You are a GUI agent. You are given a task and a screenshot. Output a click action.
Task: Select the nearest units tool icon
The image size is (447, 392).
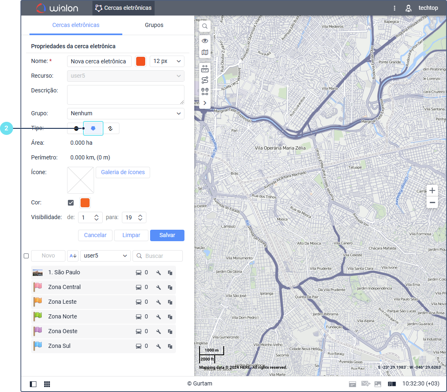(x=204, y=92)
